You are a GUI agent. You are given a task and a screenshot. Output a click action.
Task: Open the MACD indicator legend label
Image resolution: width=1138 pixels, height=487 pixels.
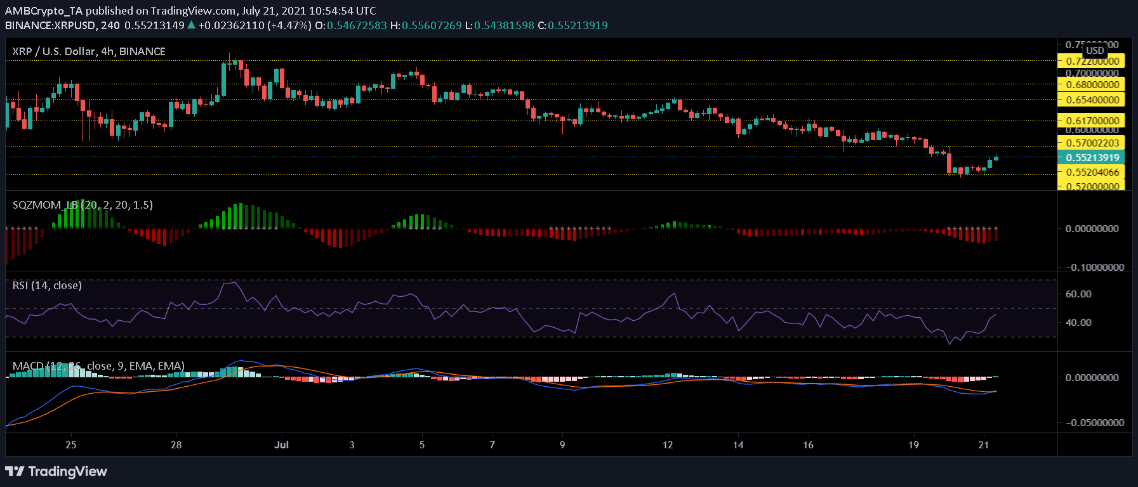(x=98, y=366)
